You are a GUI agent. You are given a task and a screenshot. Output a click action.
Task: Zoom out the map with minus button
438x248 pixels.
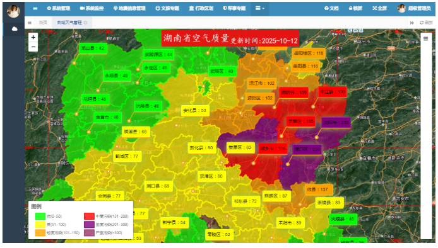point(33,47)
